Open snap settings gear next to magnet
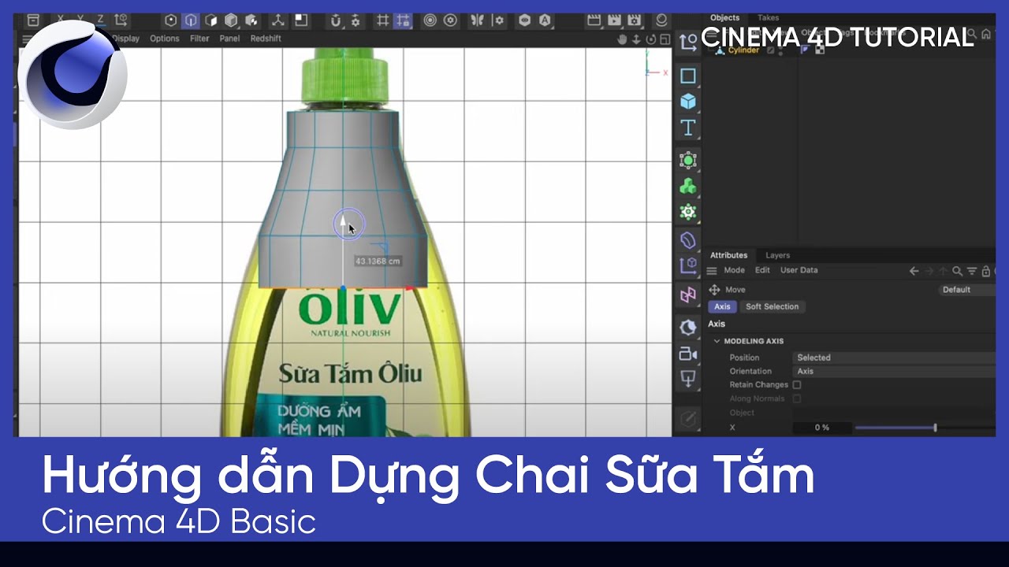This screenshot has height=567, width=1009. tap(356, 20)
